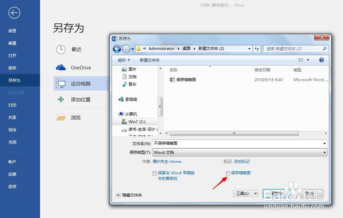Click the 添加位置 plus icon

[60, 100]
